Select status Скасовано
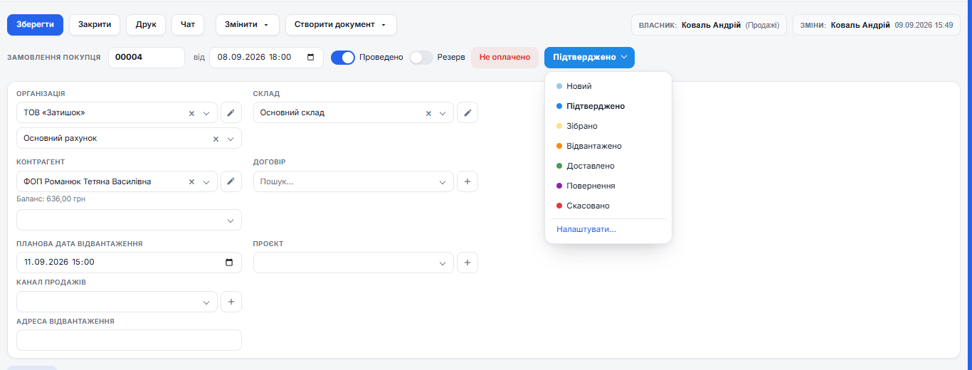Screen dimensions: 972x370 click(x=608, y=206)
